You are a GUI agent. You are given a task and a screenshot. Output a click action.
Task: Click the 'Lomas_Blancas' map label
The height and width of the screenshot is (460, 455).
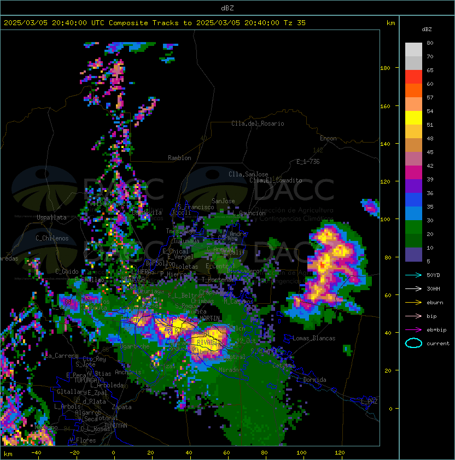[314, 338]
